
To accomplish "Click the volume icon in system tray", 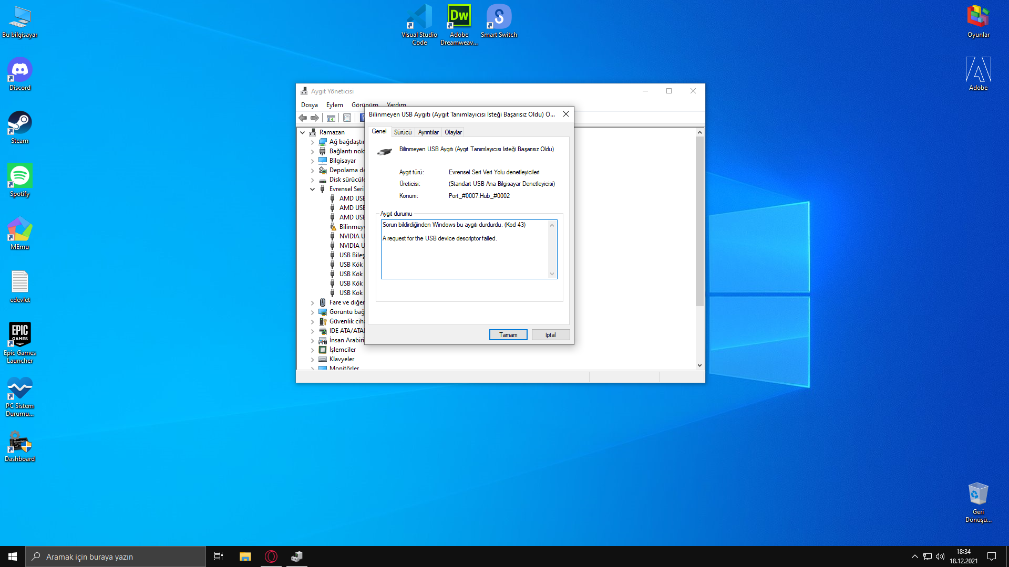I will (940, 556).
